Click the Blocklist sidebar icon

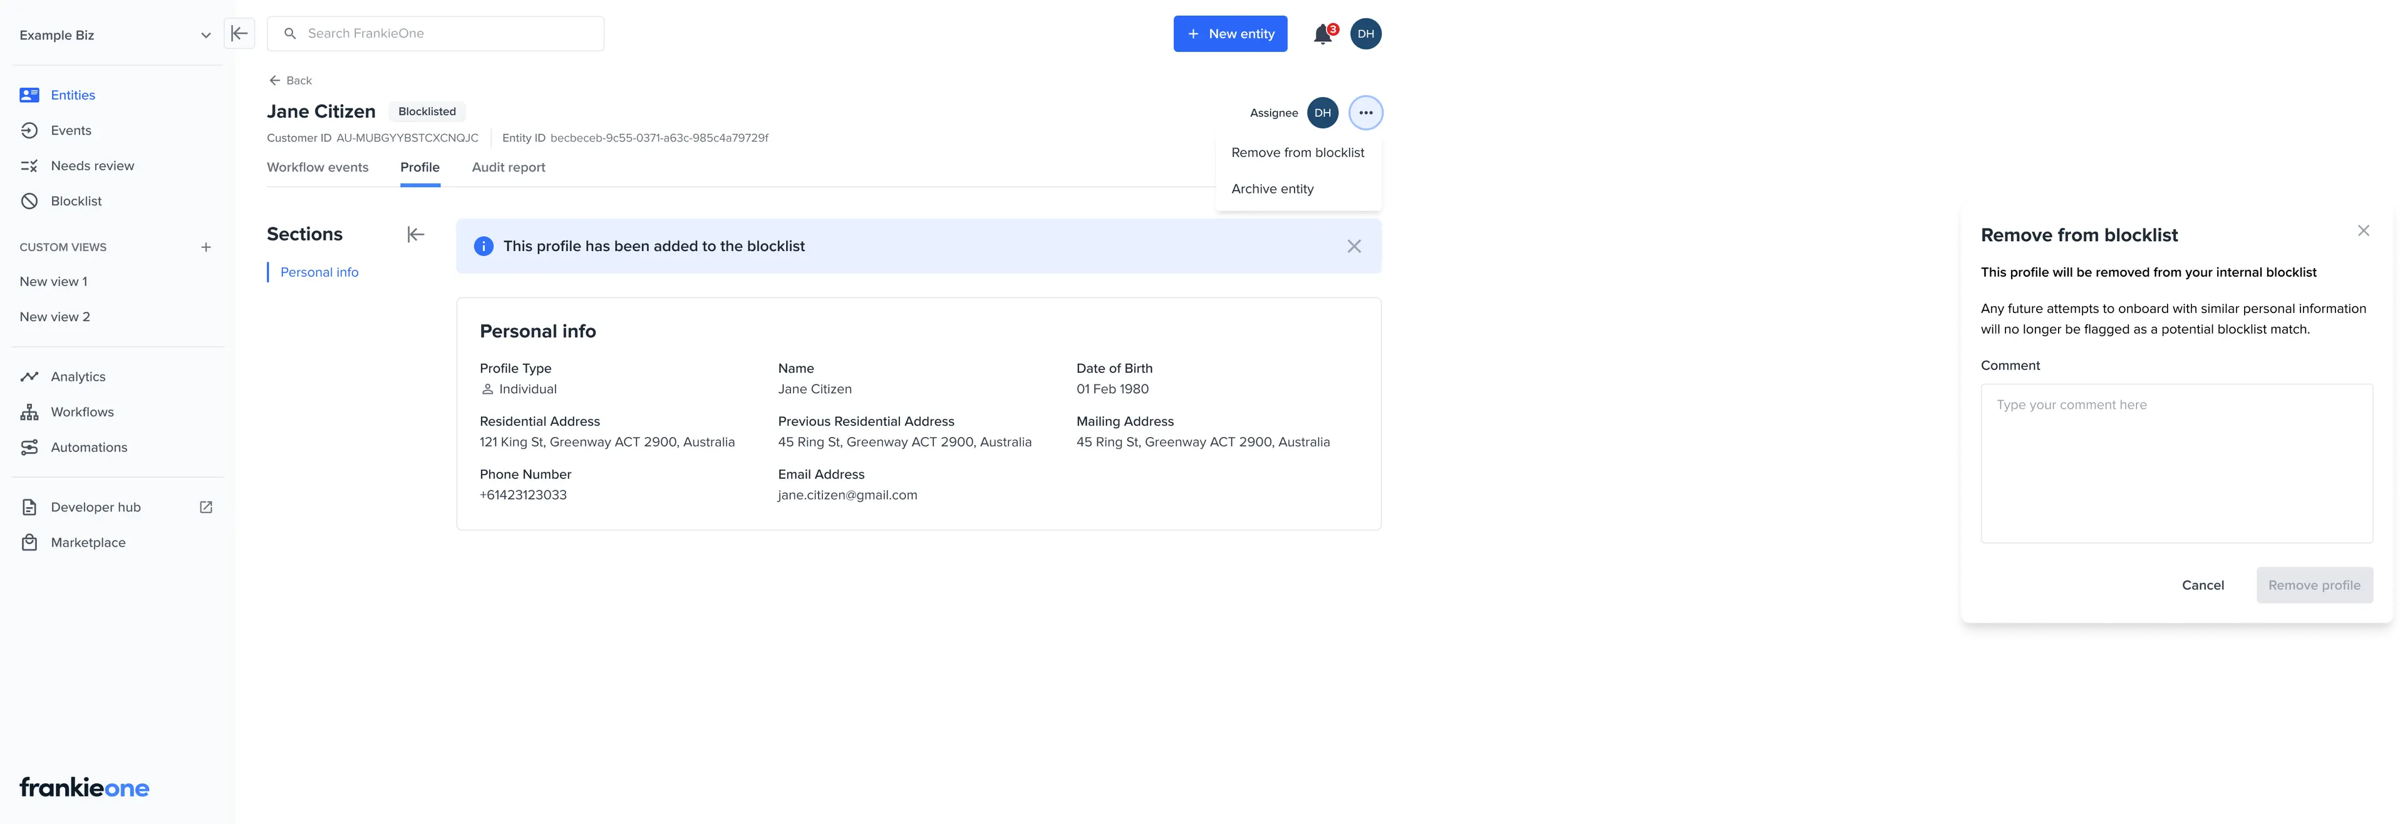(x=30, y=200)
